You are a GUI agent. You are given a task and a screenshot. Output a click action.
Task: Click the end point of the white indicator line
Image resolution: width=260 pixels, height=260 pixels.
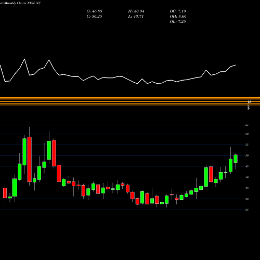click(236, 65)
